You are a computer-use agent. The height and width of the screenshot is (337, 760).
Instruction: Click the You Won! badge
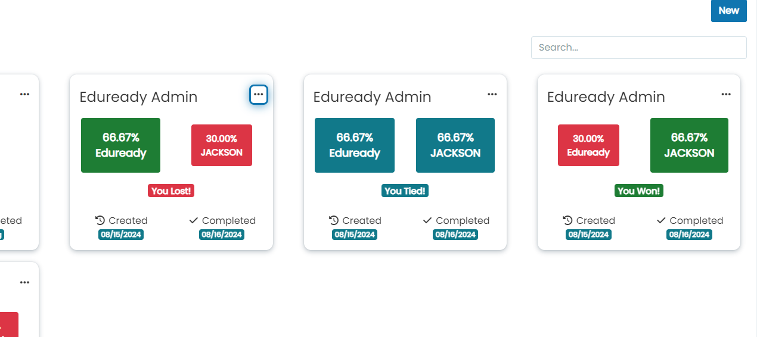(x=639, y=191)
